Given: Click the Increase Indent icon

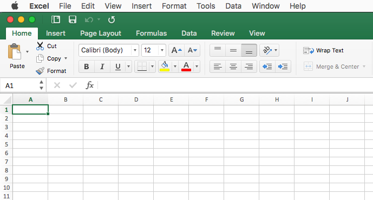Looking at the screenshot, I should point(283,66).
